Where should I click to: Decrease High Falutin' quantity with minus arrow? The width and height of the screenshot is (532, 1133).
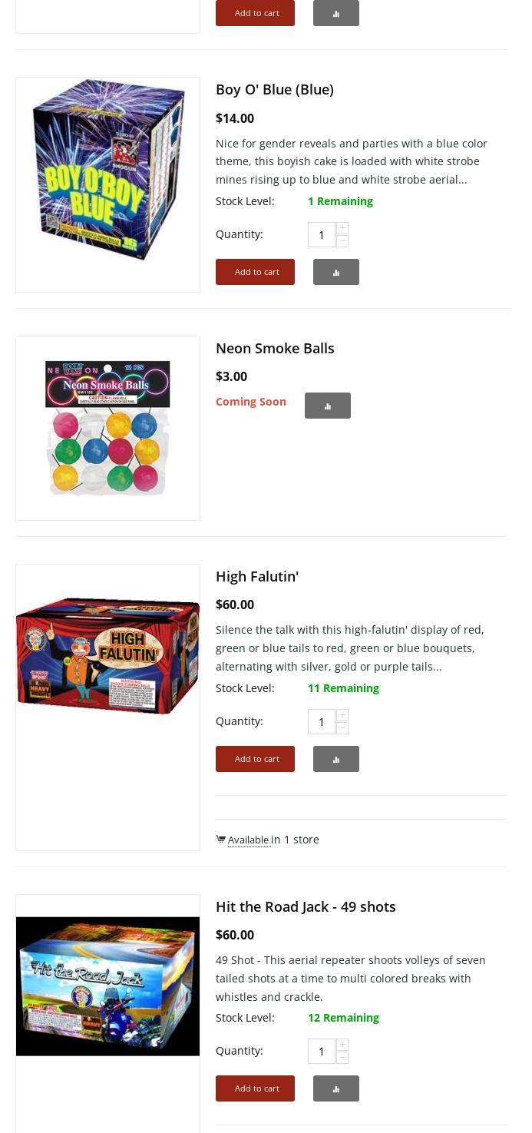pyautogui.click(x=342, y=728)
